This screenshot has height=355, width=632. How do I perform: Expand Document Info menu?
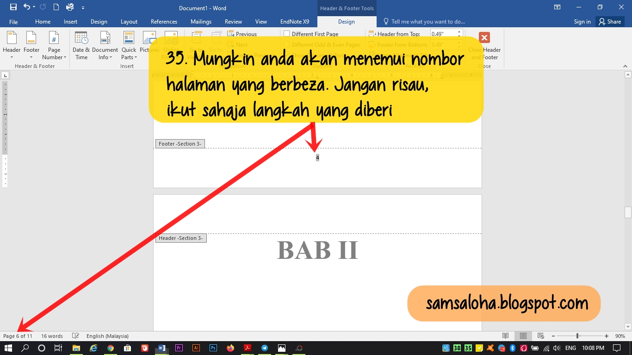[x=105, y=45]
